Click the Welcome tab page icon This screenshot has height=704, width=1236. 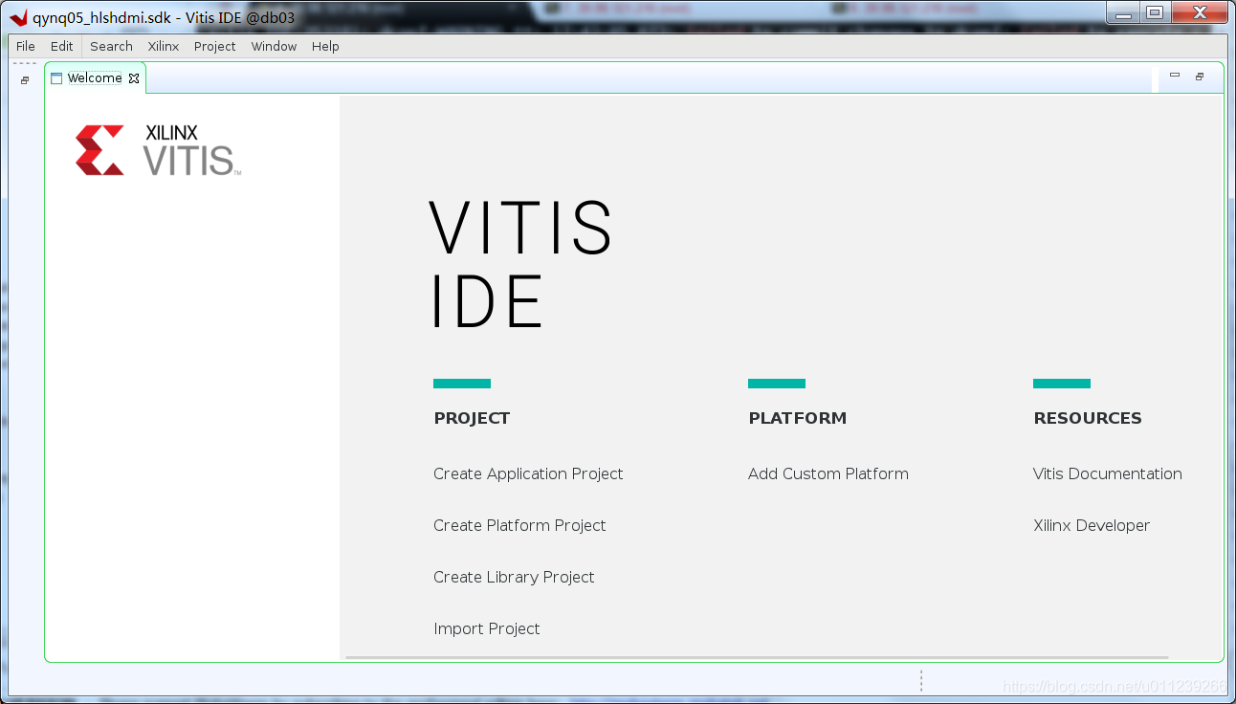[x=56, y=78]
